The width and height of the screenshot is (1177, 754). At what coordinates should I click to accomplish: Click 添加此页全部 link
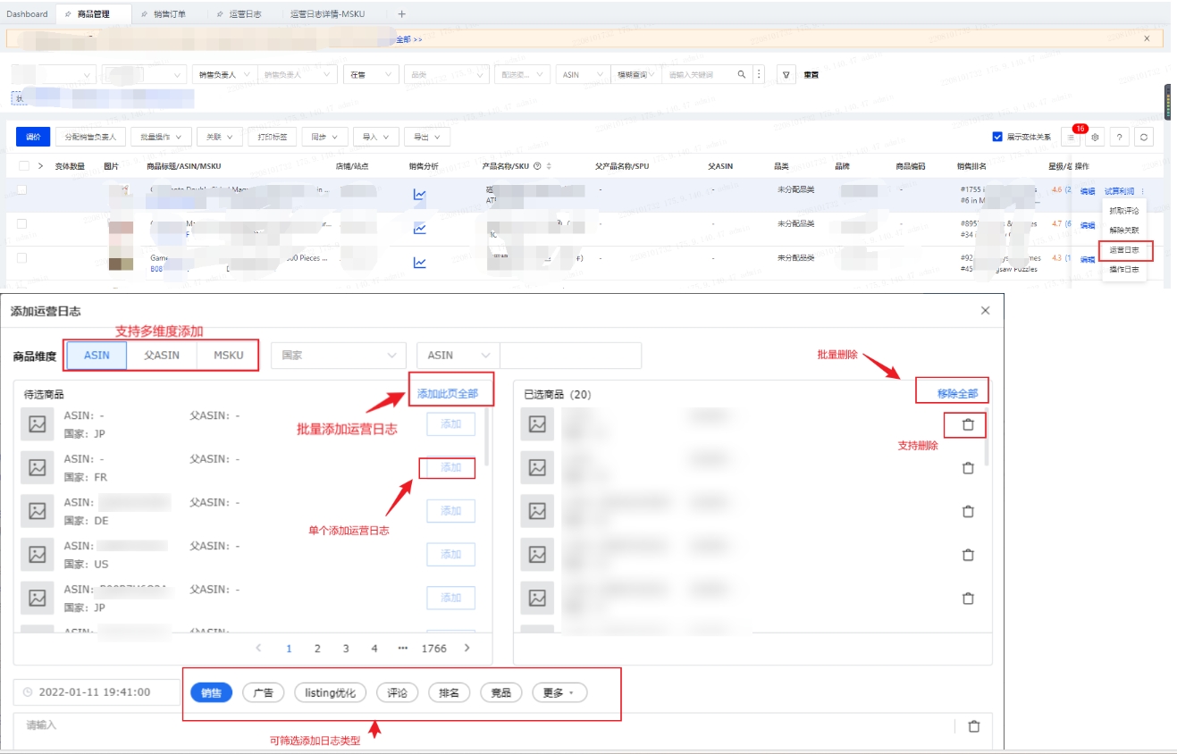[448, 394]
